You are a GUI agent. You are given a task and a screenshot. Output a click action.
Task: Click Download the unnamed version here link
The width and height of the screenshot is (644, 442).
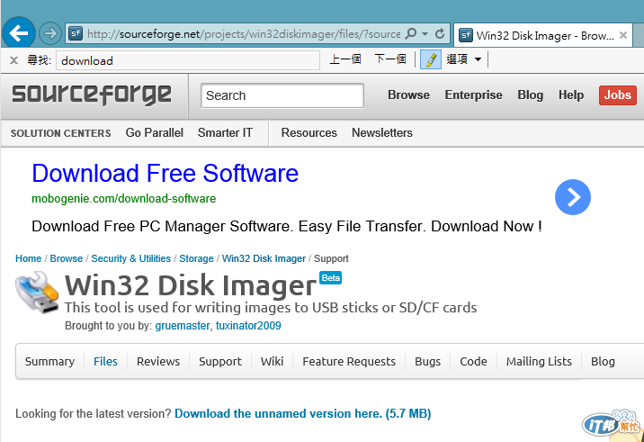pos(303,413)
